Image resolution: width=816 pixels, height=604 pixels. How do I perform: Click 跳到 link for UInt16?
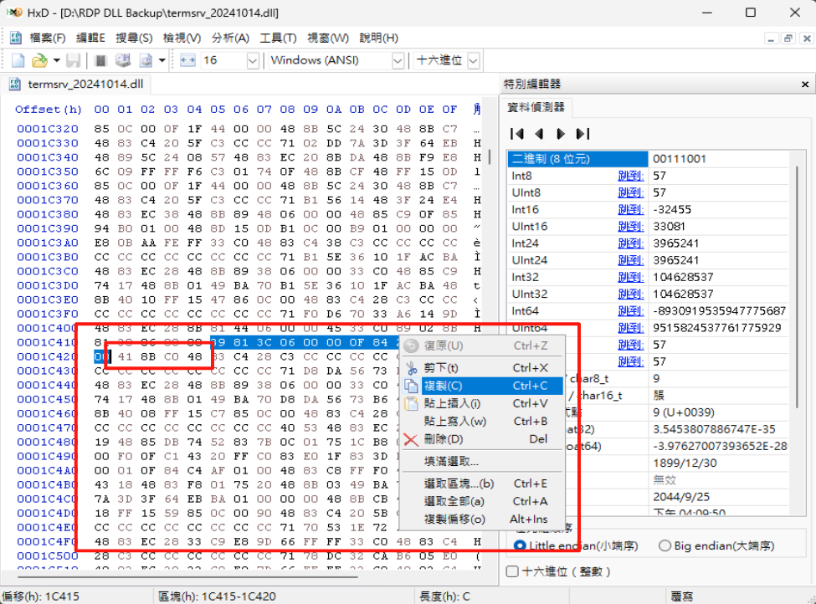pos(630,227)
